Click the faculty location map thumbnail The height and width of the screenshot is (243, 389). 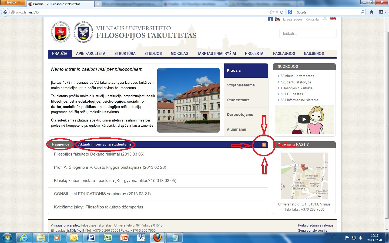click(x=304, y=176)
